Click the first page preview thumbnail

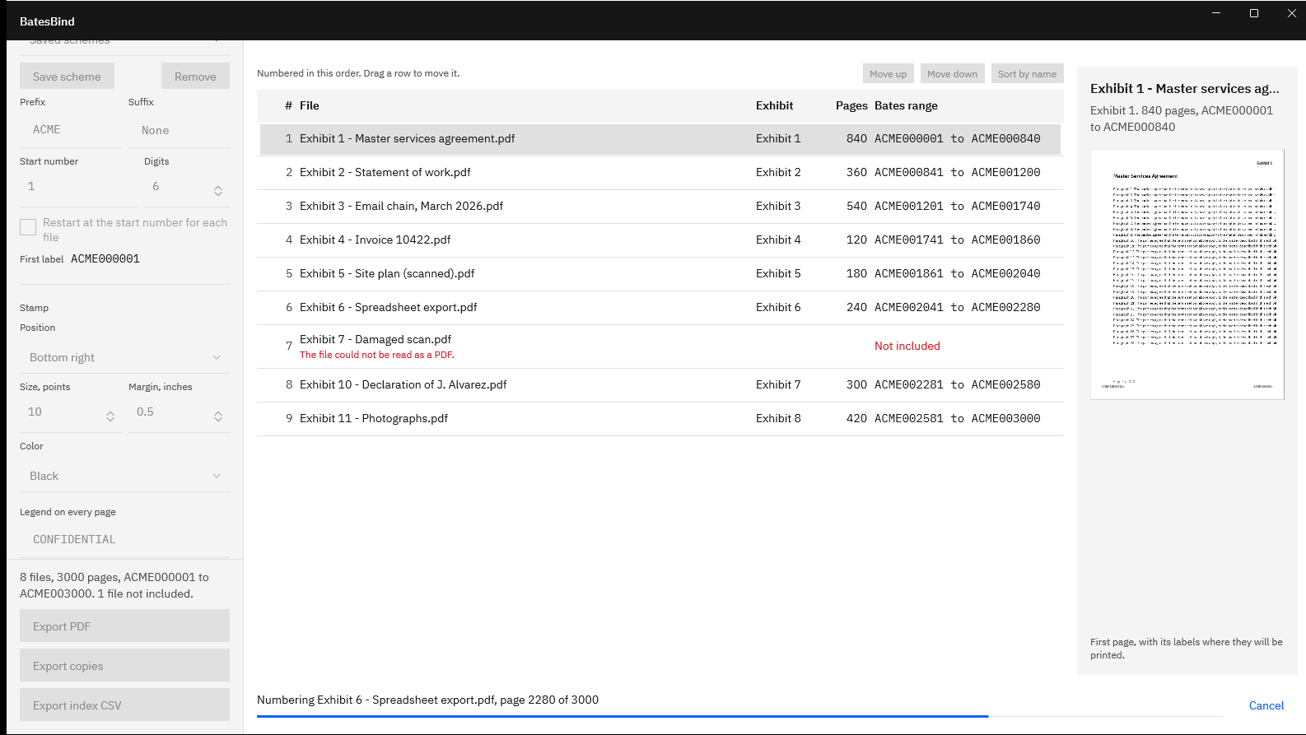point(1187,274)
